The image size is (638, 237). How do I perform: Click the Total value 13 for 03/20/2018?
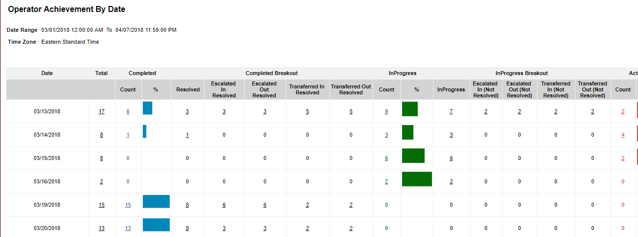[102, 228]
